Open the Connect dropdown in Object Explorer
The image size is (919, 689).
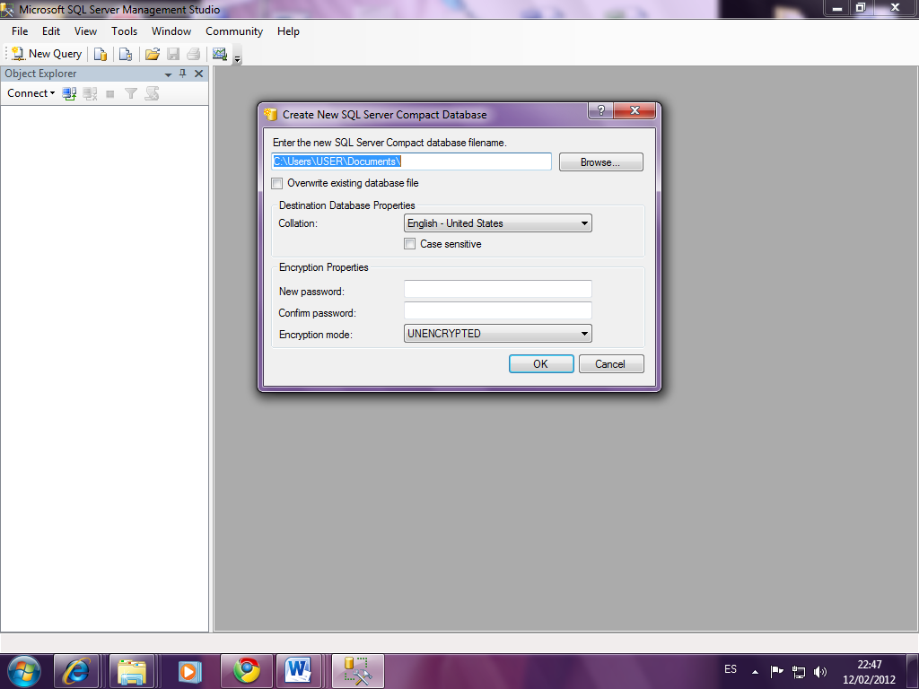[x=31, y=93]
